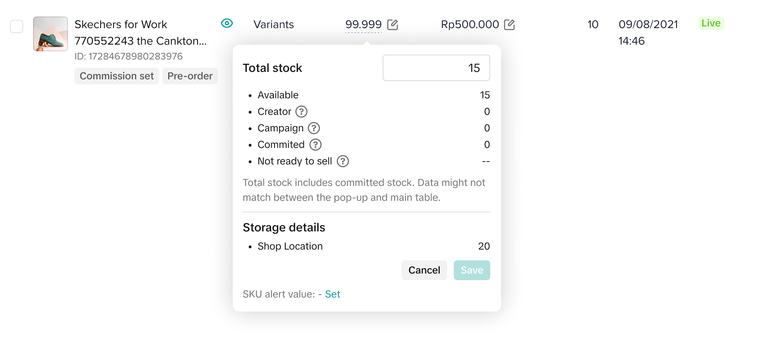Expand the Variants label
The height and width of the screenshot is (338, 771).
tap(274, 25)
